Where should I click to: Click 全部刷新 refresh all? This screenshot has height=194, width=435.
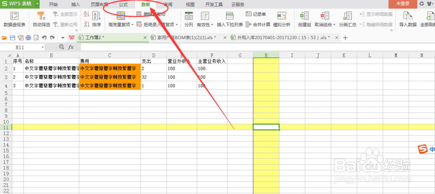[427, 20]
